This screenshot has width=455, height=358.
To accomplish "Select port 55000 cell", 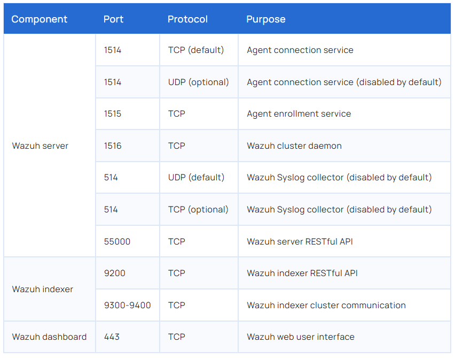I will click(117, 241).
